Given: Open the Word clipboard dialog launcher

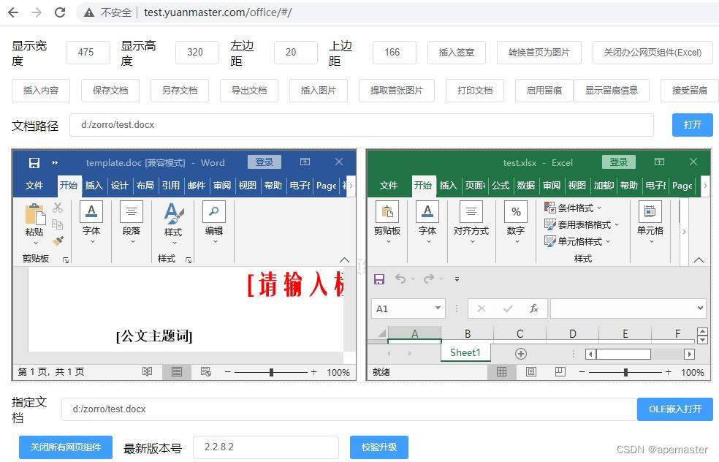Looking at the screenshot, I should click(66, 260).
